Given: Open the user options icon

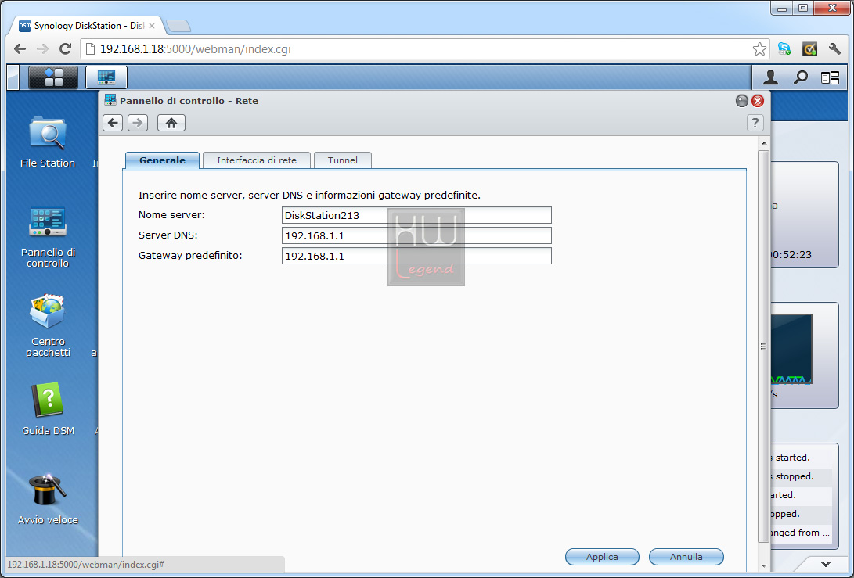Looking at the screenshot, I should click(770, 78).
